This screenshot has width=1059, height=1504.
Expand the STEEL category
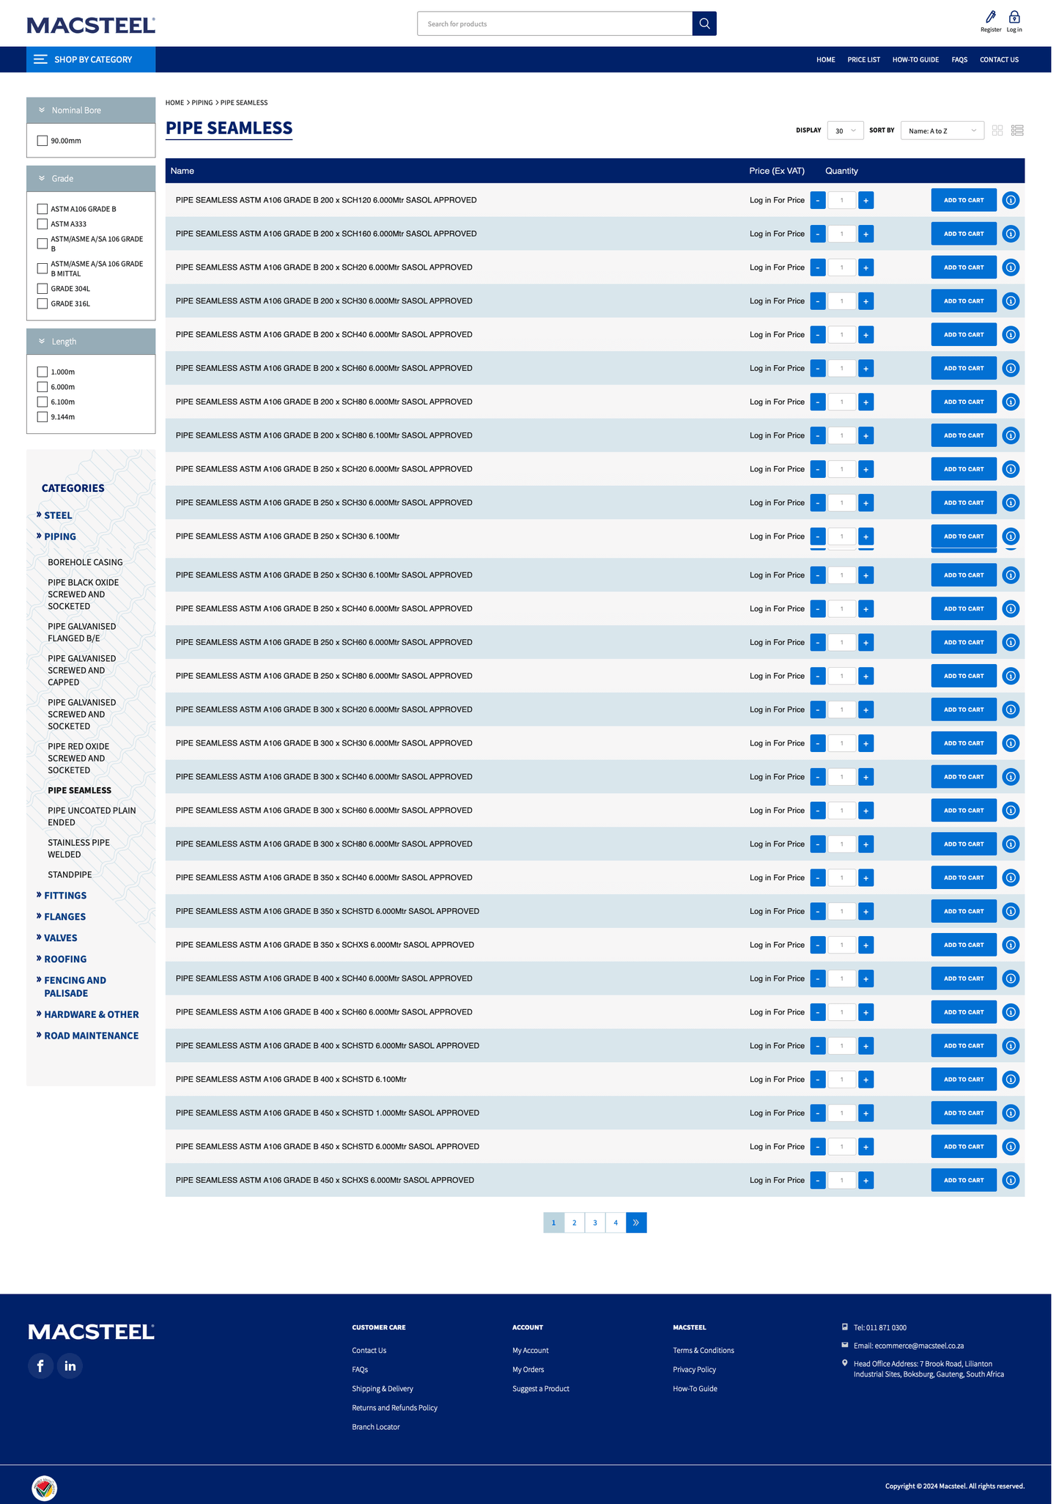58,515
